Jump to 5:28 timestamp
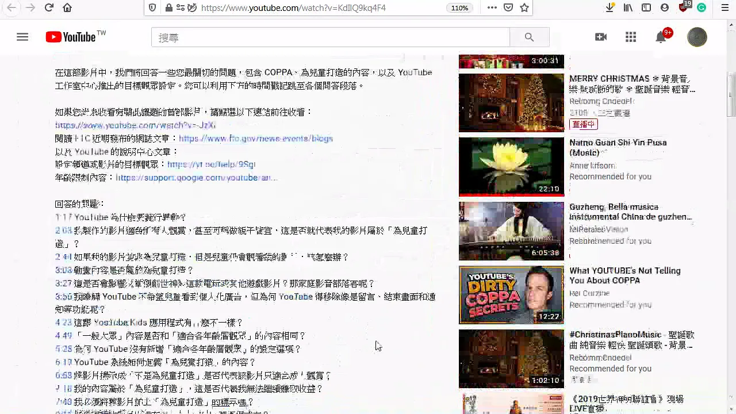 [63, 349]
